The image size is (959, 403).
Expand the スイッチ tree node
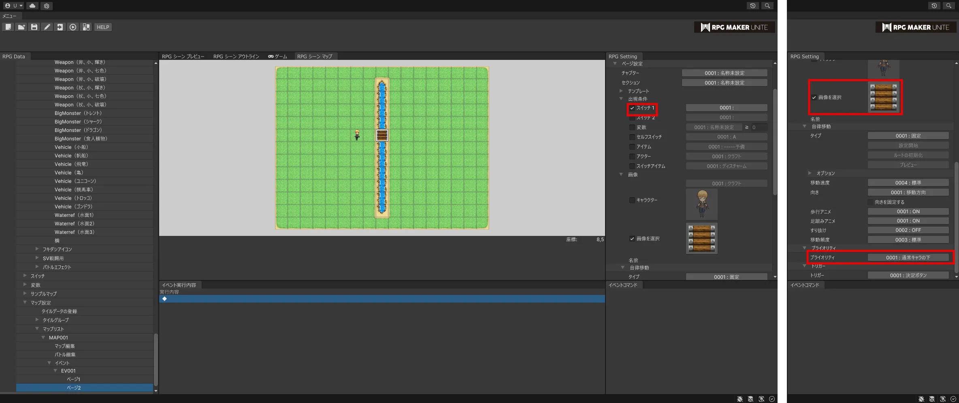(25, 276)
